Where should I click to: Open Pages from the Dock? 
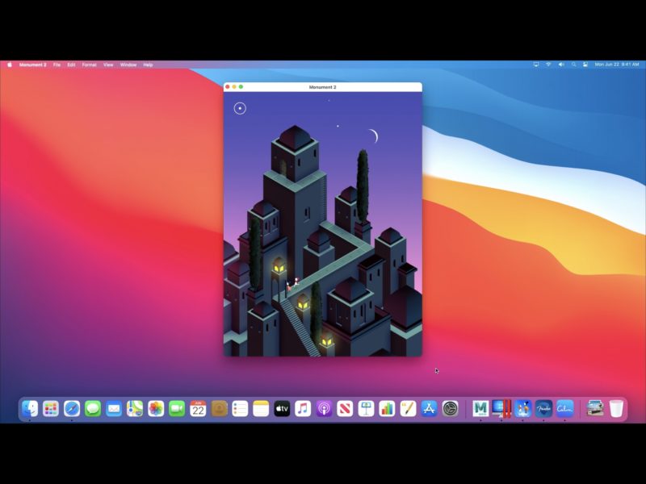(x=408, y=409)
